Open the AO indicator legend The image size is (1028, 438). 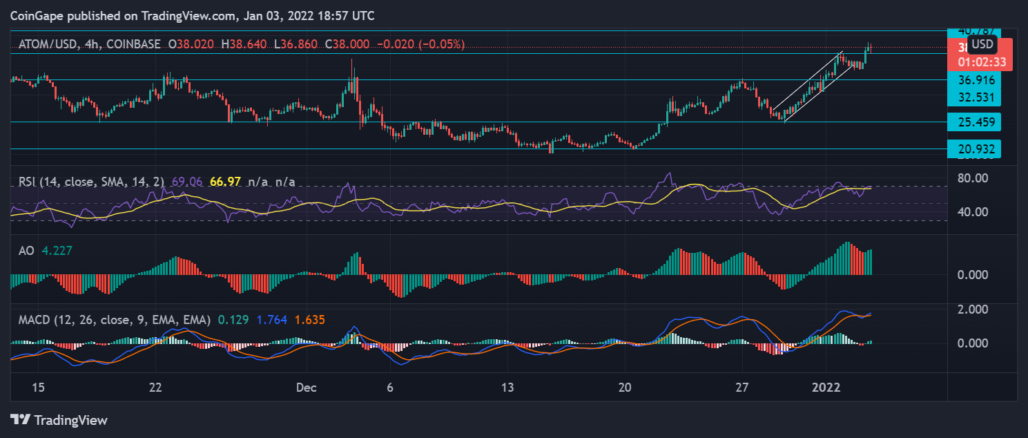coord(26,252)
